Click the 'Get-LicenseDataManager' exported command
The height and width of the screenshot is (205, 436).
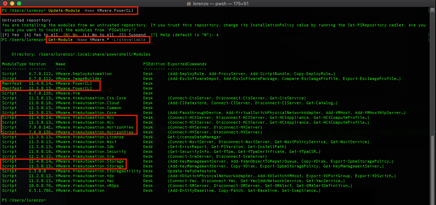tap(194, 137)
